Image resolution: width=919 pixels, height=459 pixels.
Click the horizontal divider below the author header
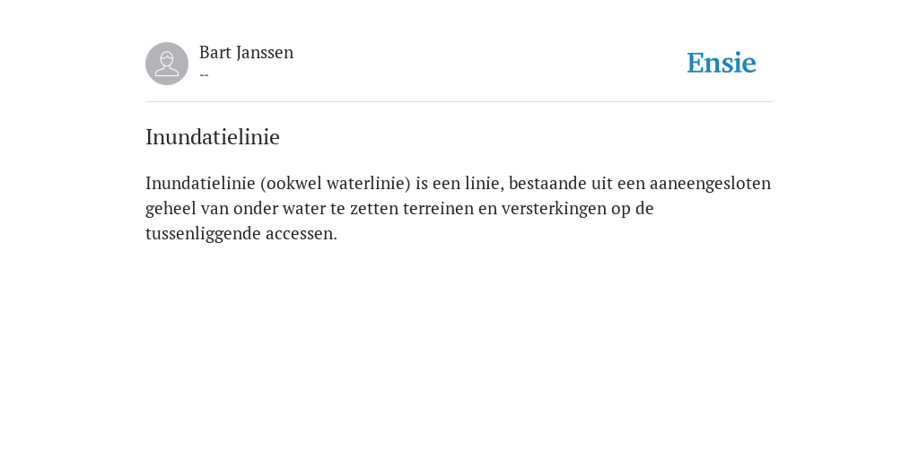click(x=459, y=102)
